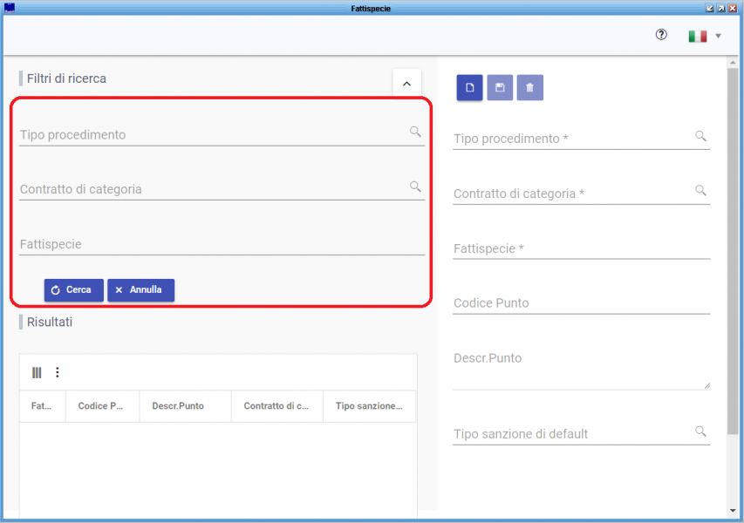Click the Fattispecie filter input field

click(222, 244)
